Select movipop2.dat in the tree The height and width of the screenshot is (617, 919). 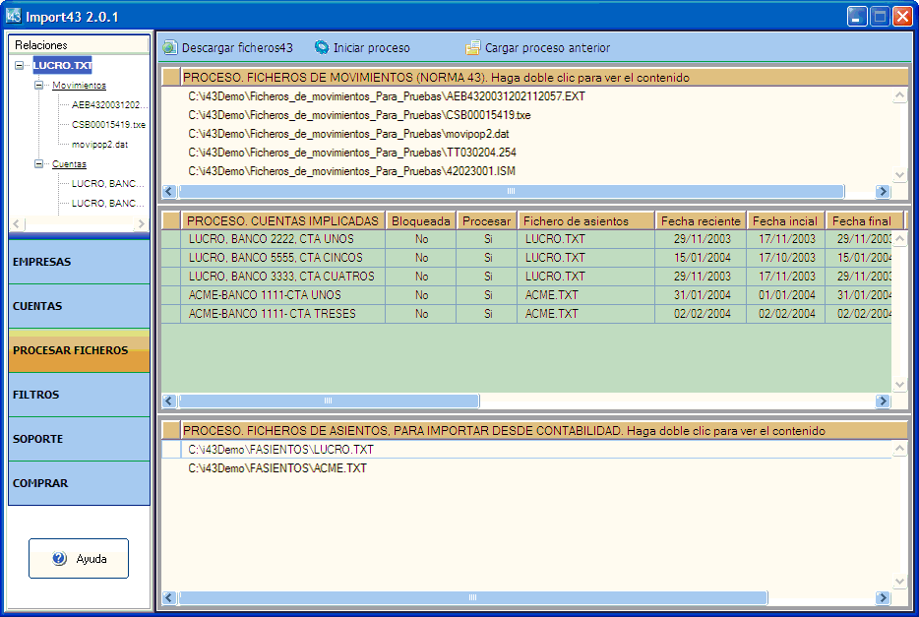tap(99, 145)
